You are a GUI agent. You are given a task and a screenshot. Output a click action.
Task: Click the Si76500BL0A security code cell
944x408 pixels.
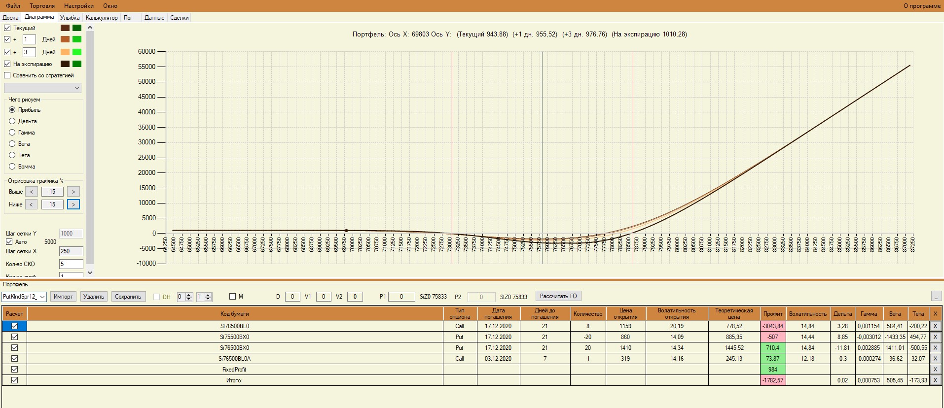(x=235, y=359)
